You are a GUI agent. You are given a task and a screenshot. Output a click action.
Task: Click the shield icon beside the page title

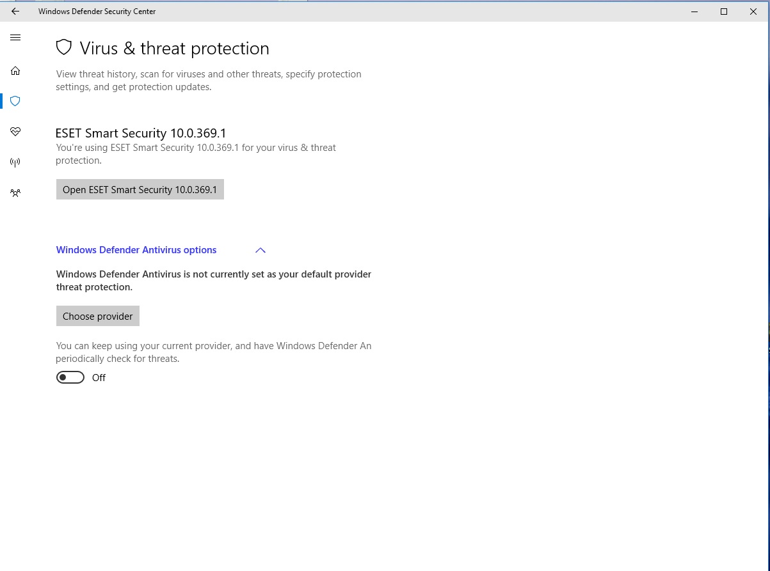(x=63, y=48)
